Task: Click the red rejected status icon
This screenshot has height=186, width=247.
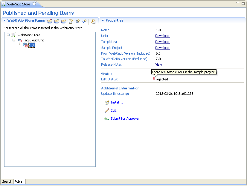Action: [x=154, y=78]
